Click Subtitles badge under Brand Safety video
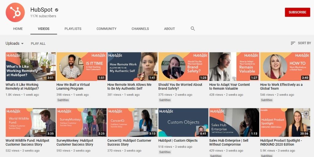 click(165, 100)
